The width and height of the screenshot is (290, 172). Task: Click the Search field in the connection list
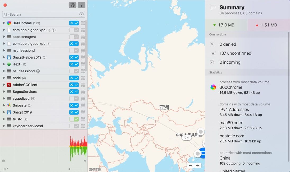pos(44,15)
